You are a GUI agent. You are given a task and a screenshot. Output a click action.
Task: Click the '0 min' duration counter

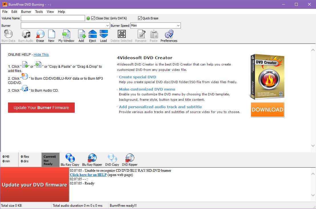pyautogui.click(x=6, y=161)
